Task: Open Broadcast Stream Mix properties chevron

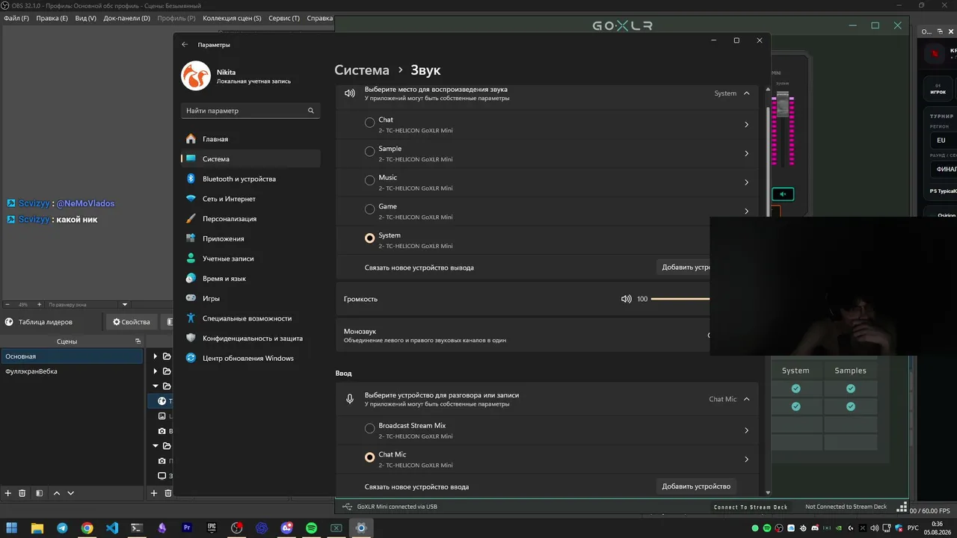Action: pyautogui.click(x=746, y=430)
